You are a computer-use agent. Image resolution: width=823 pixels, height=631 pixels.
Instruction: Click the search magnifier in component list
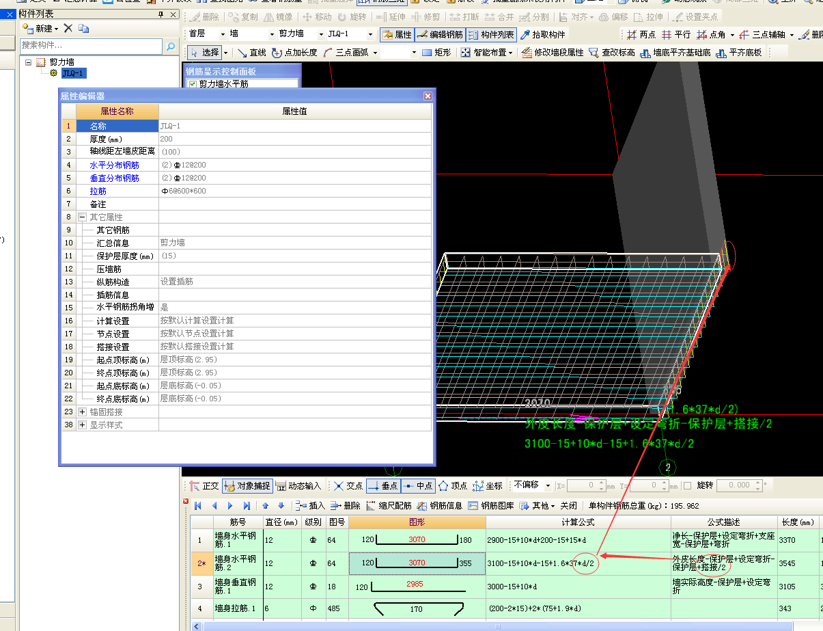(x=171, y=45)
